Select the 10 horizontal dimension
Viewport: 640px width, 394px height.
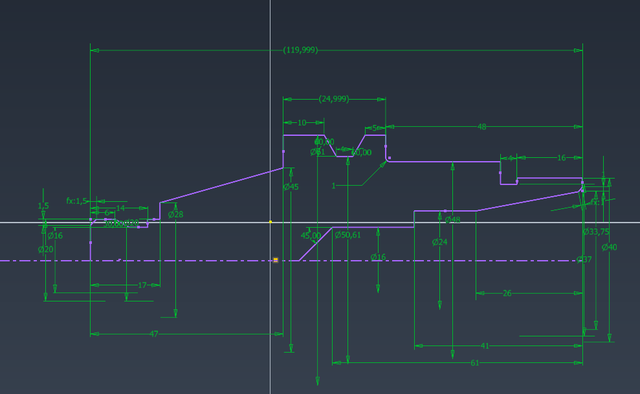(x=302, y=122)
